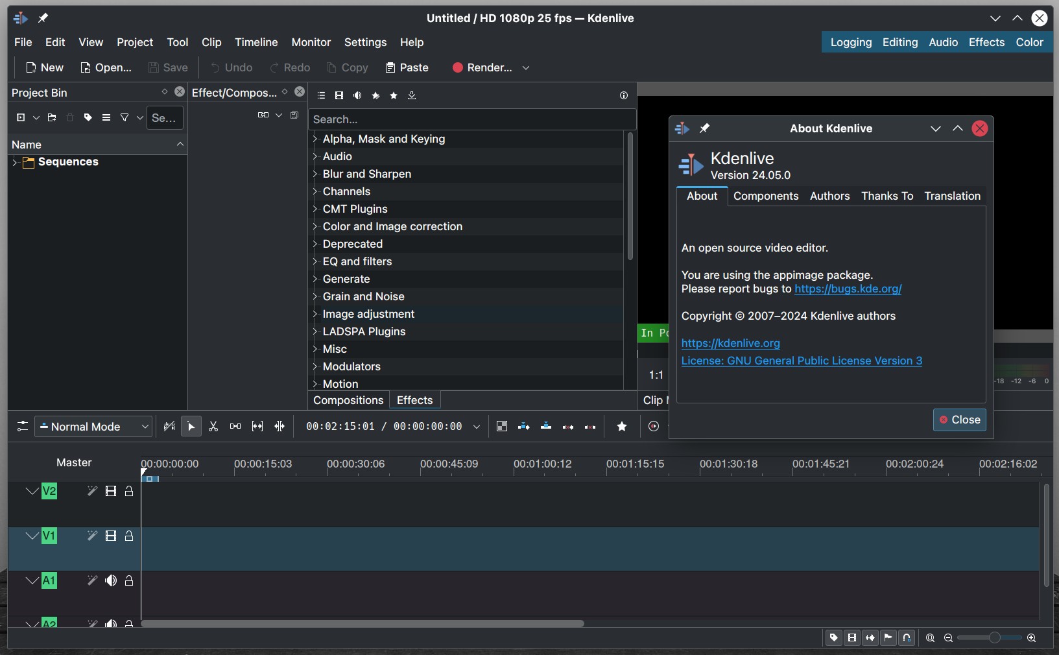Collapse track V2 with its chevron
Image resolution: width=1059 pixels, height=655 pixels.
click(31, 491)
